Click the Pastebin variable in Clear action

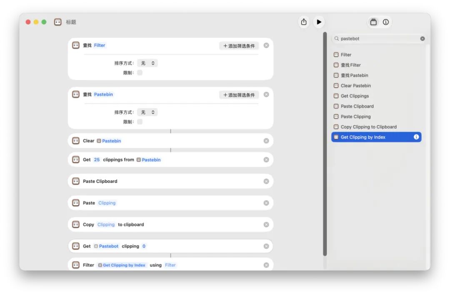tap(109, 140)
